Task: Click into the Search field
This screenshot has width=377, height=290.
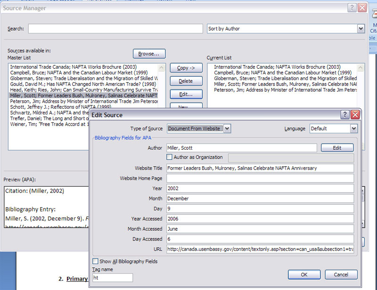Action: click(115, 29)
